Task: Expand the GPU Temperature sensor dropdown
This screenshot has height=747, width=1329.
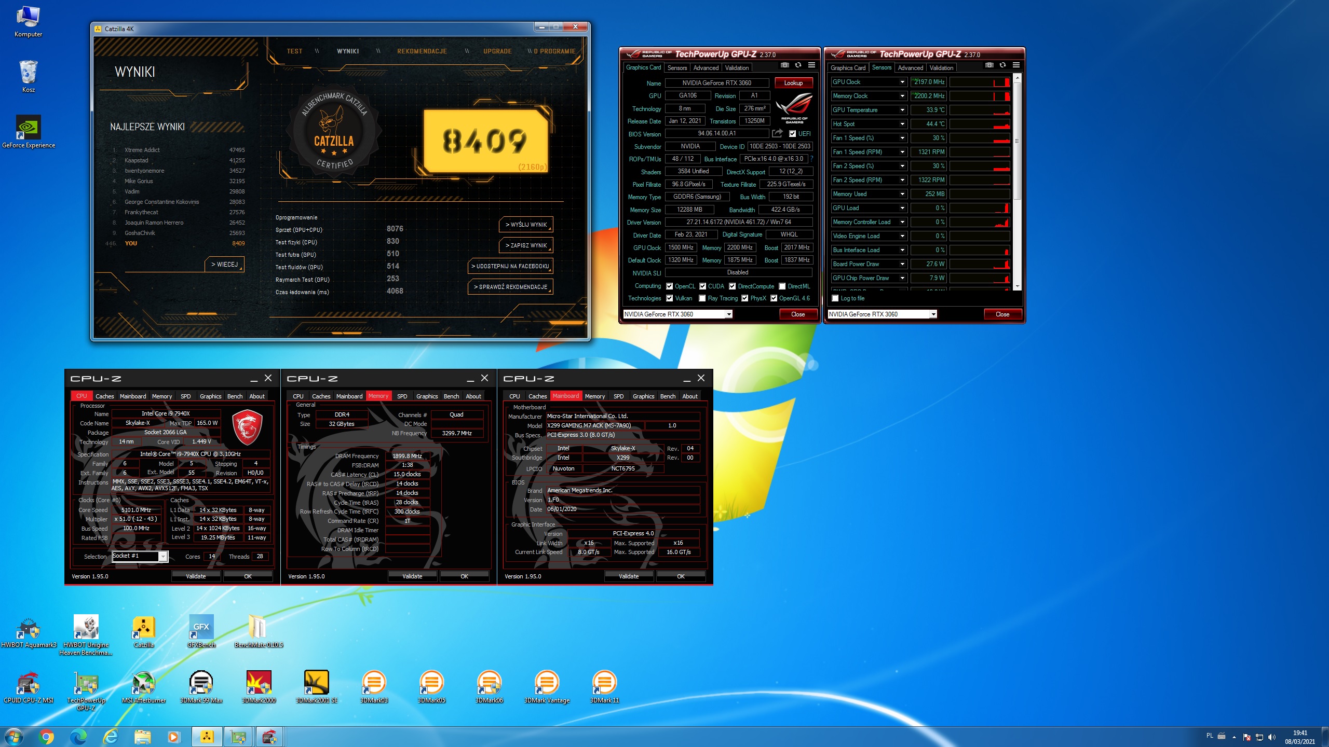Action: tap(902, 110)
